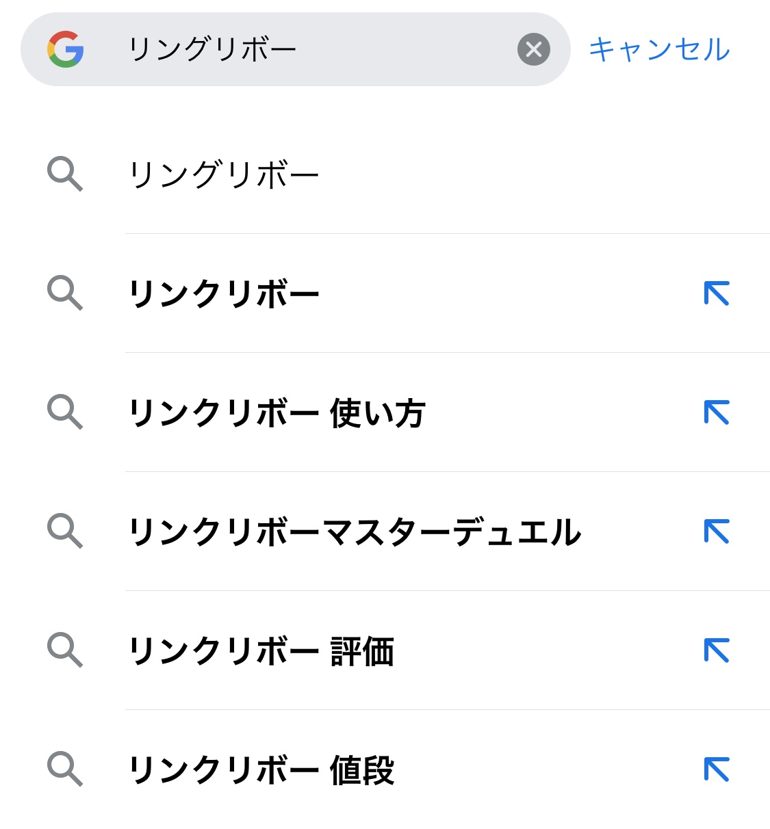The image size is (770, 829).
Task: Tap the キャンセル cancel link
Action: tap(659, 49)
